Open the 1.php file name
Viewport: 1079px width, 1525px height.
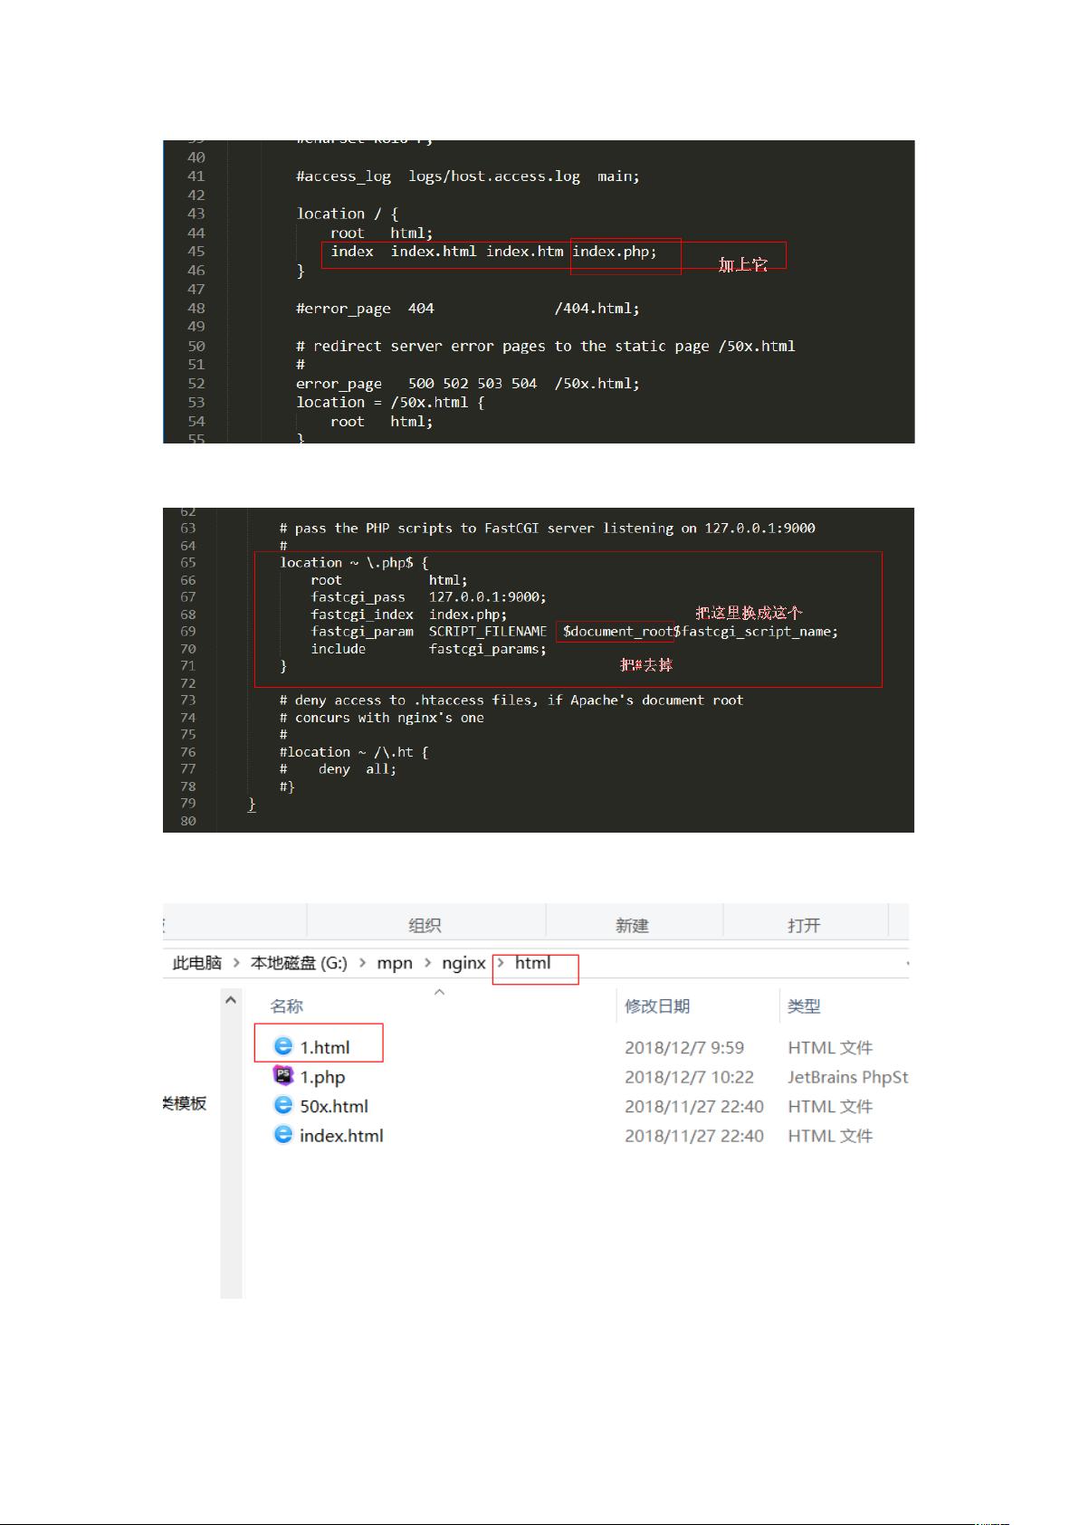click(x=322, y=1077)
